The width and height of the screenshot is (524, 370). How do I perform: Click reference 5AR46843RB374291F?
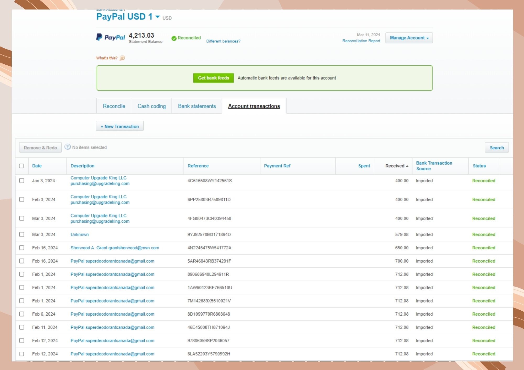(209, 261)
